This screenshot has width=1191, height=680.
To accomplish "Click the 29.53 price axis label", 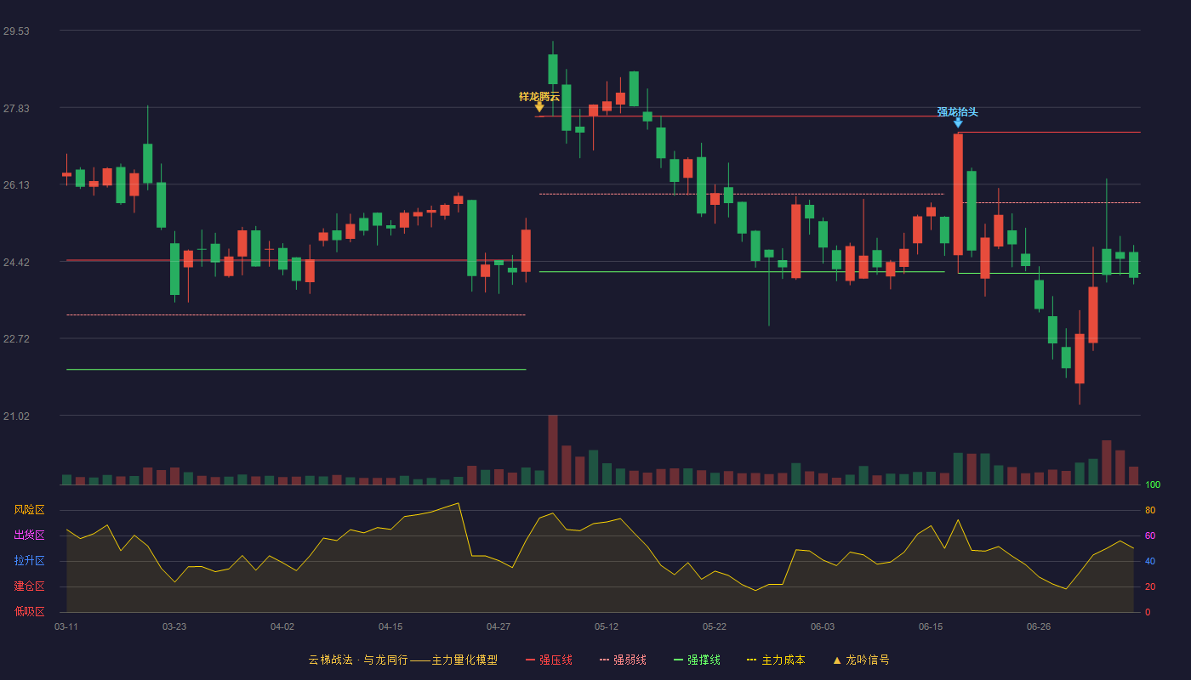I will (x=16, y=31).
